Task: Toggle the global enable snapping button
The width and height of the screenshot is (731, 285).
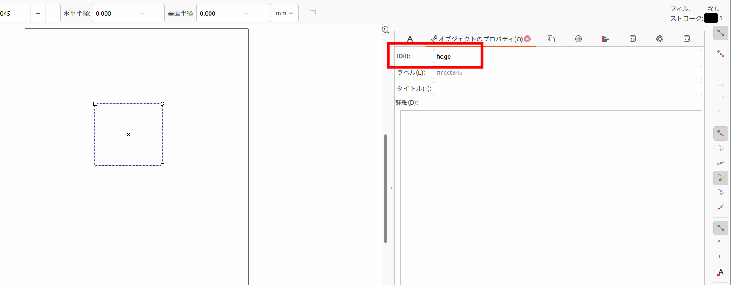Action: 720,33
